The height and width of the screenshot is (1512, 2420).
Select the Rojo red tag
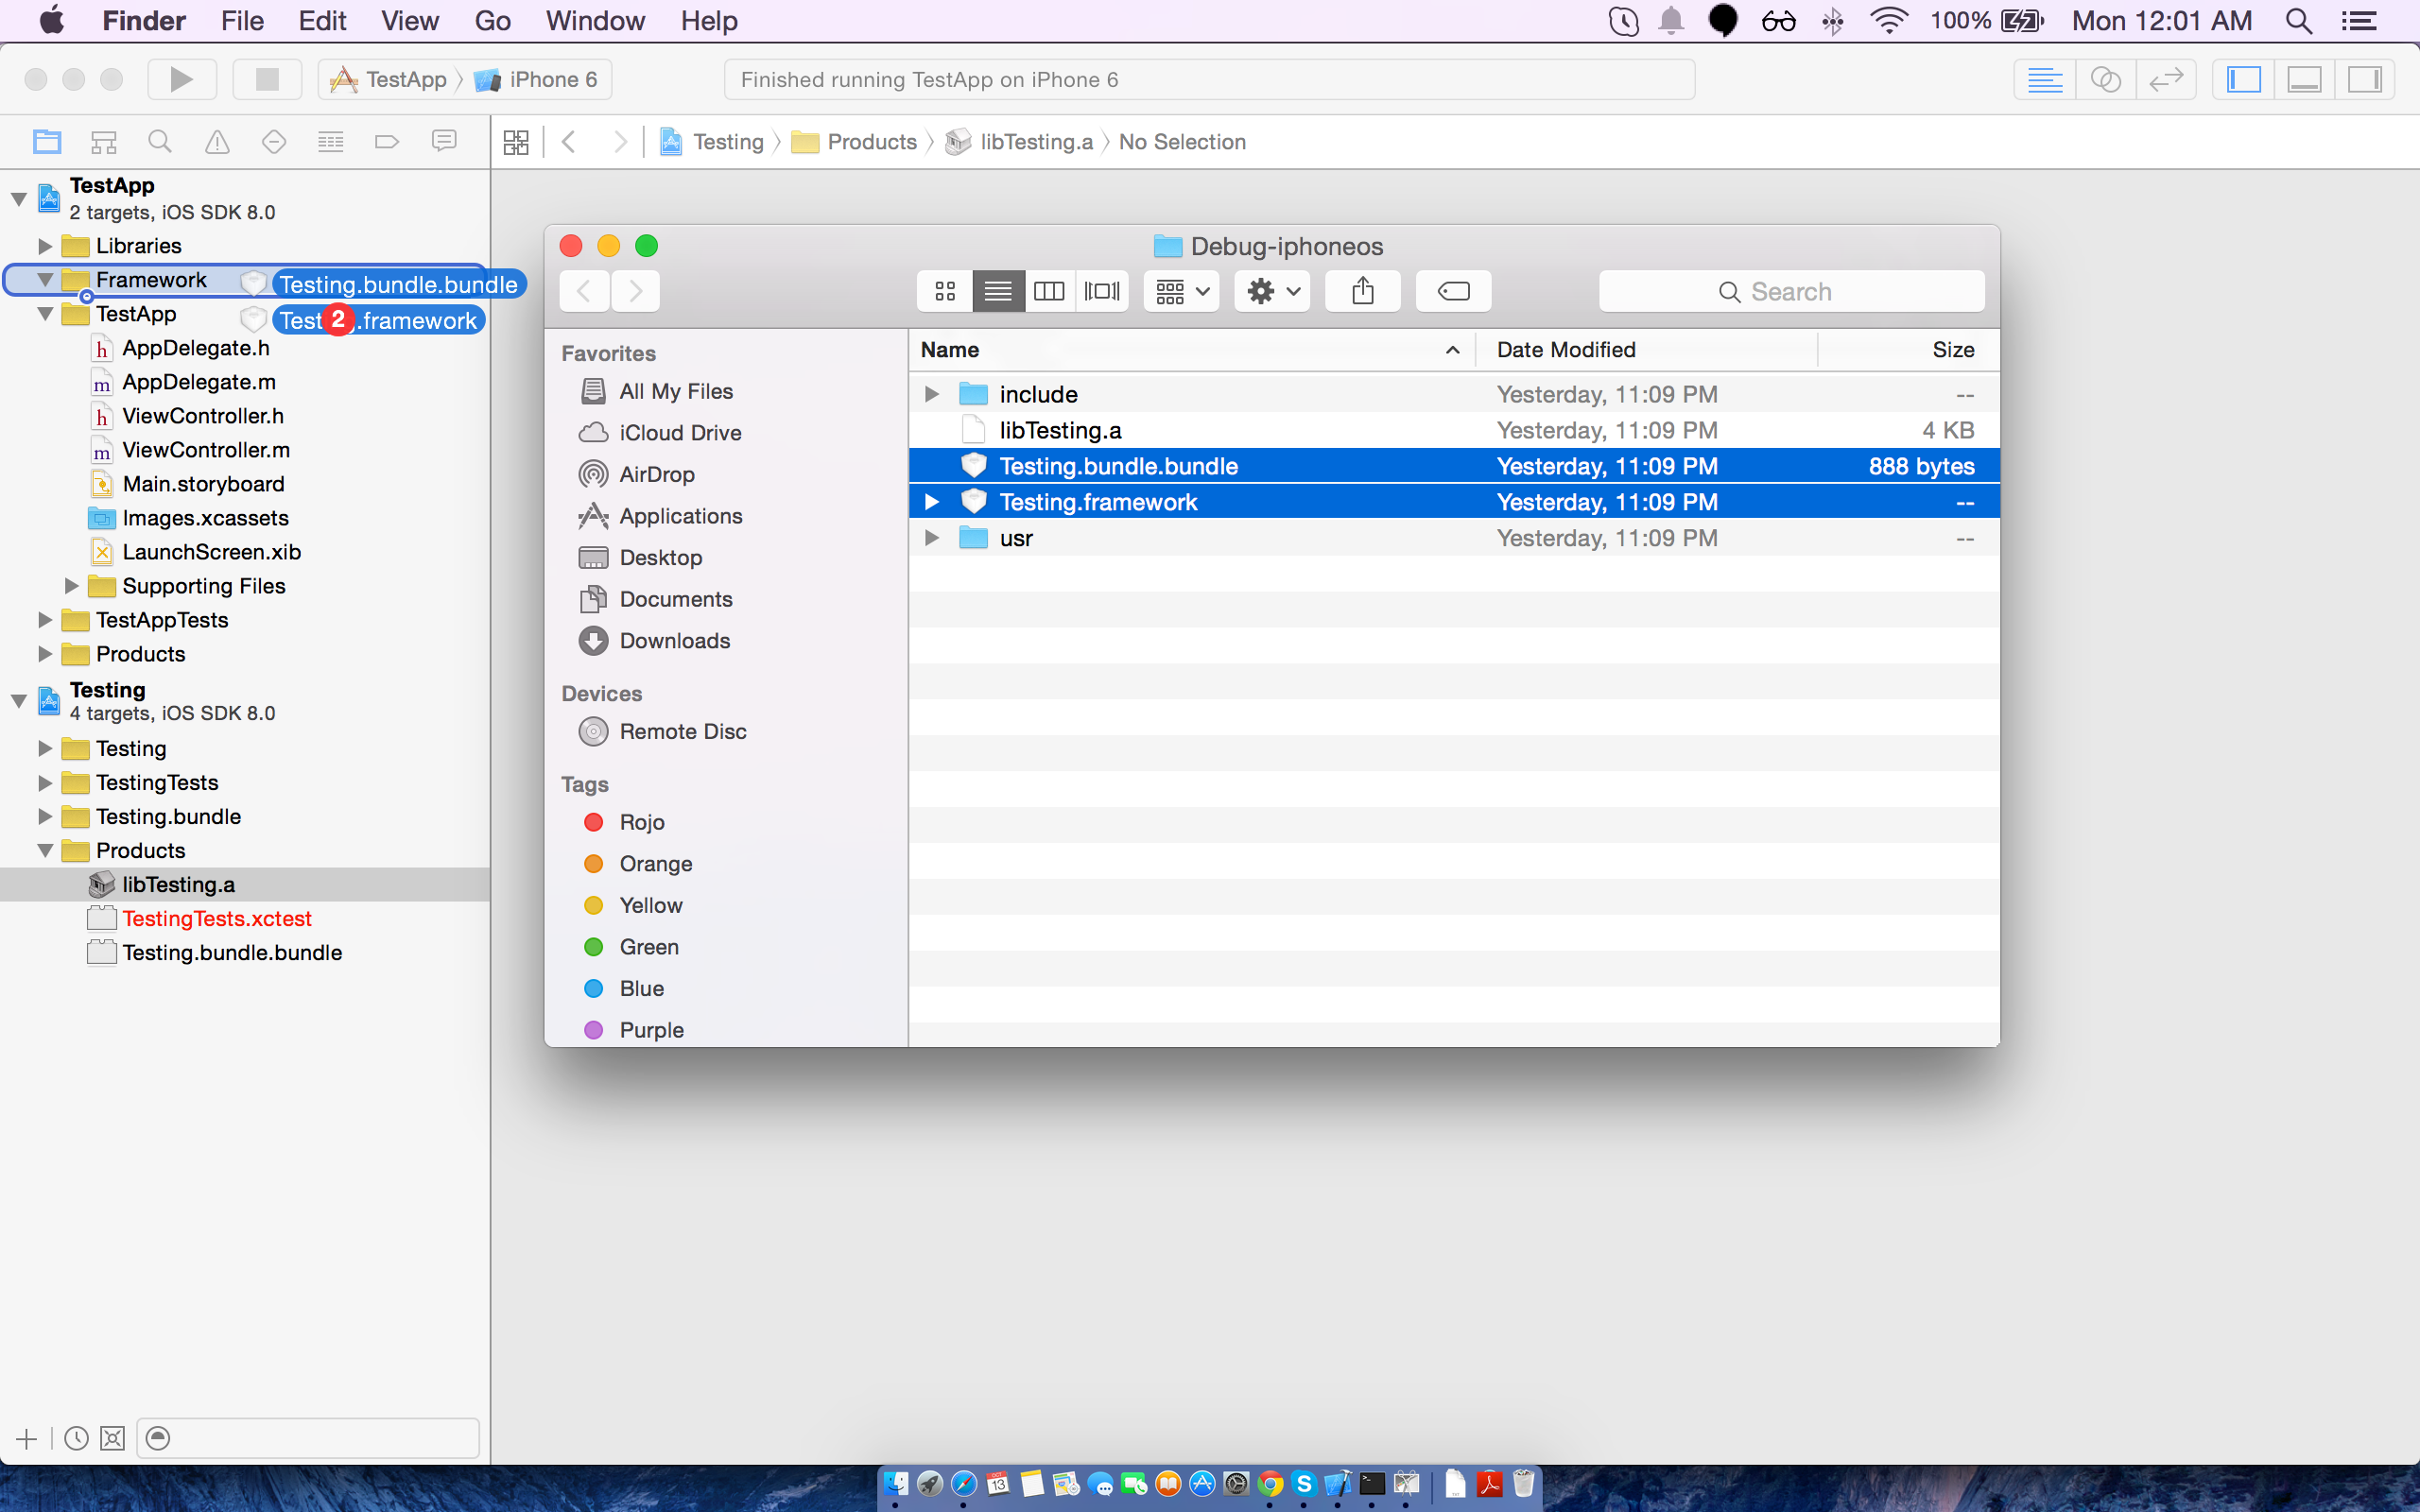[x=641, y=822]
